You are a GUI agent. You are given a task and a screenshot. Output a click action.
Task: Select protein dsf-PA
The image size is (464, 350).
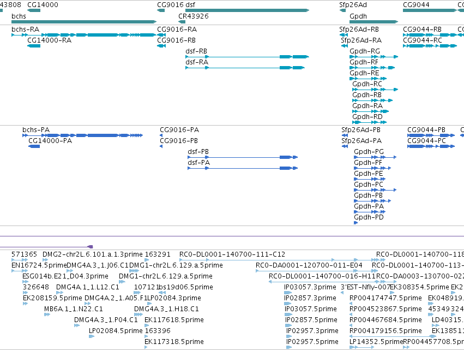pos(243,168)
